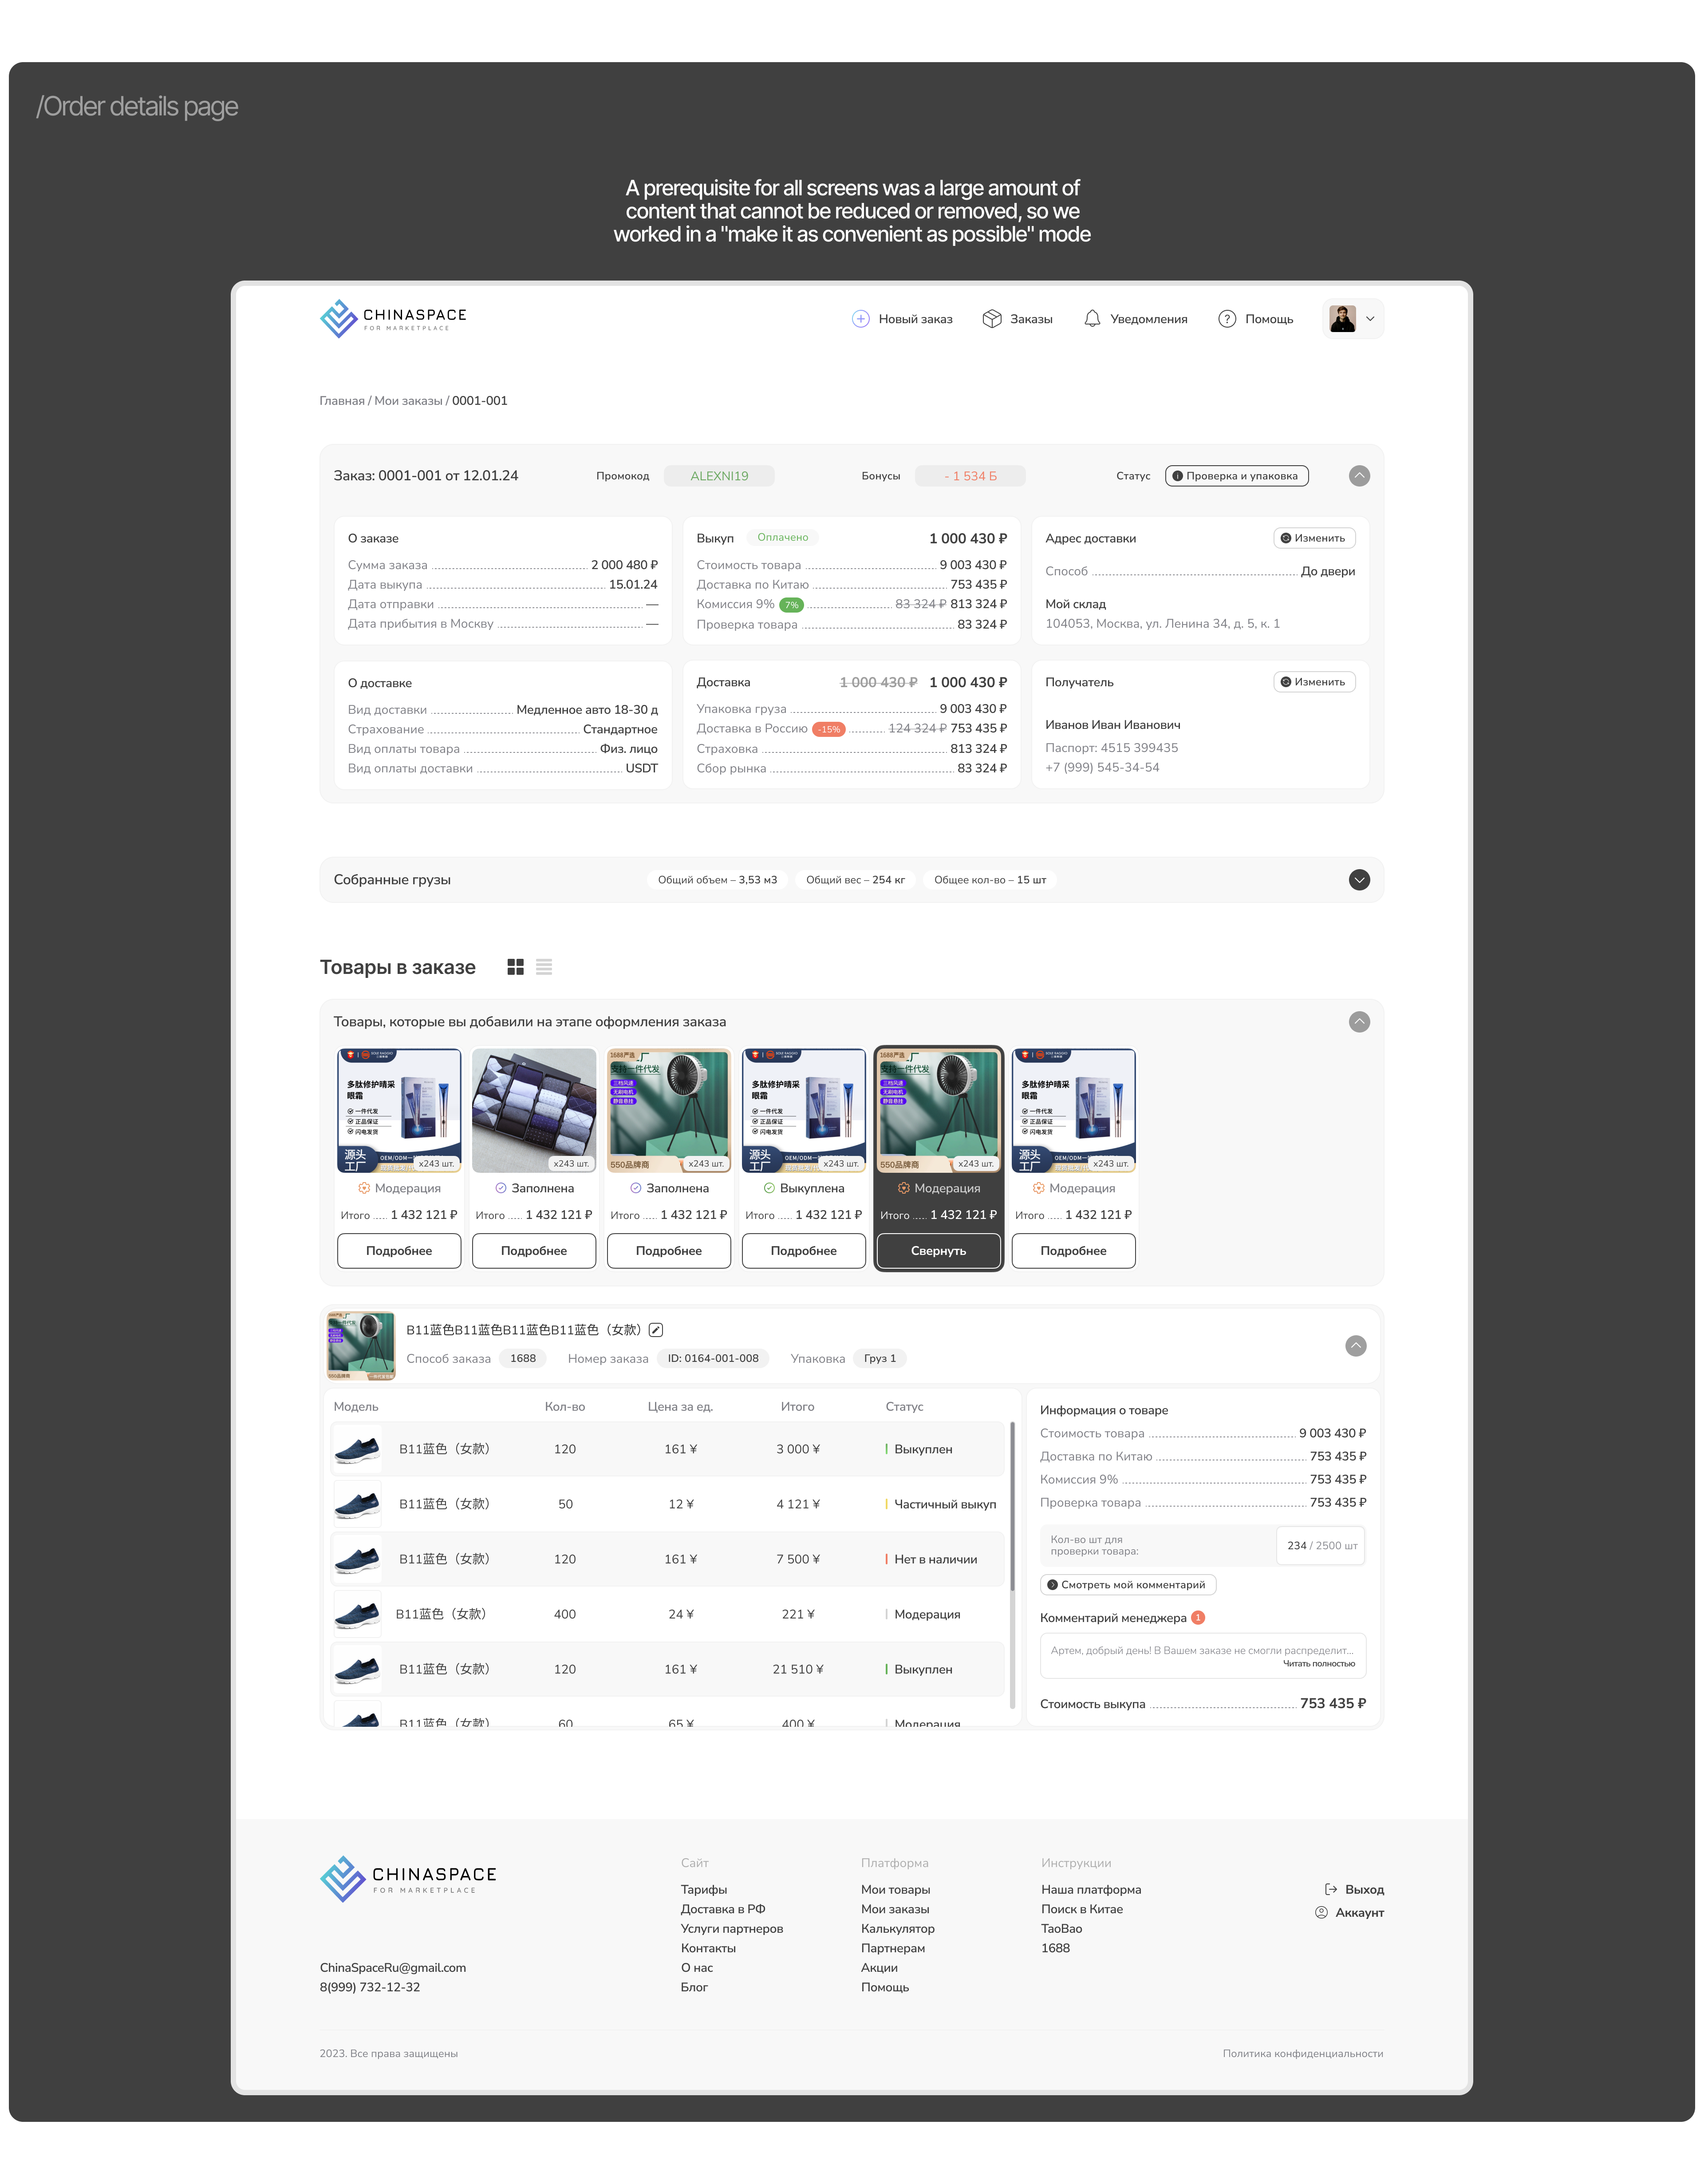Go to Мои заказы breadcrumb
1704x2184 pixels.
click(408, 401)
